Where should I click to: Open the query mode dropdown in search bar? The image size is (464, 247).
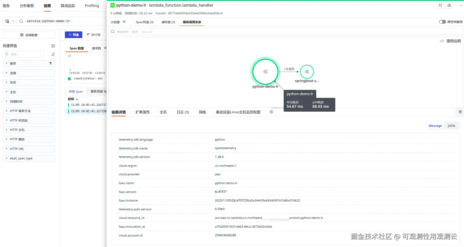point(10,21)
